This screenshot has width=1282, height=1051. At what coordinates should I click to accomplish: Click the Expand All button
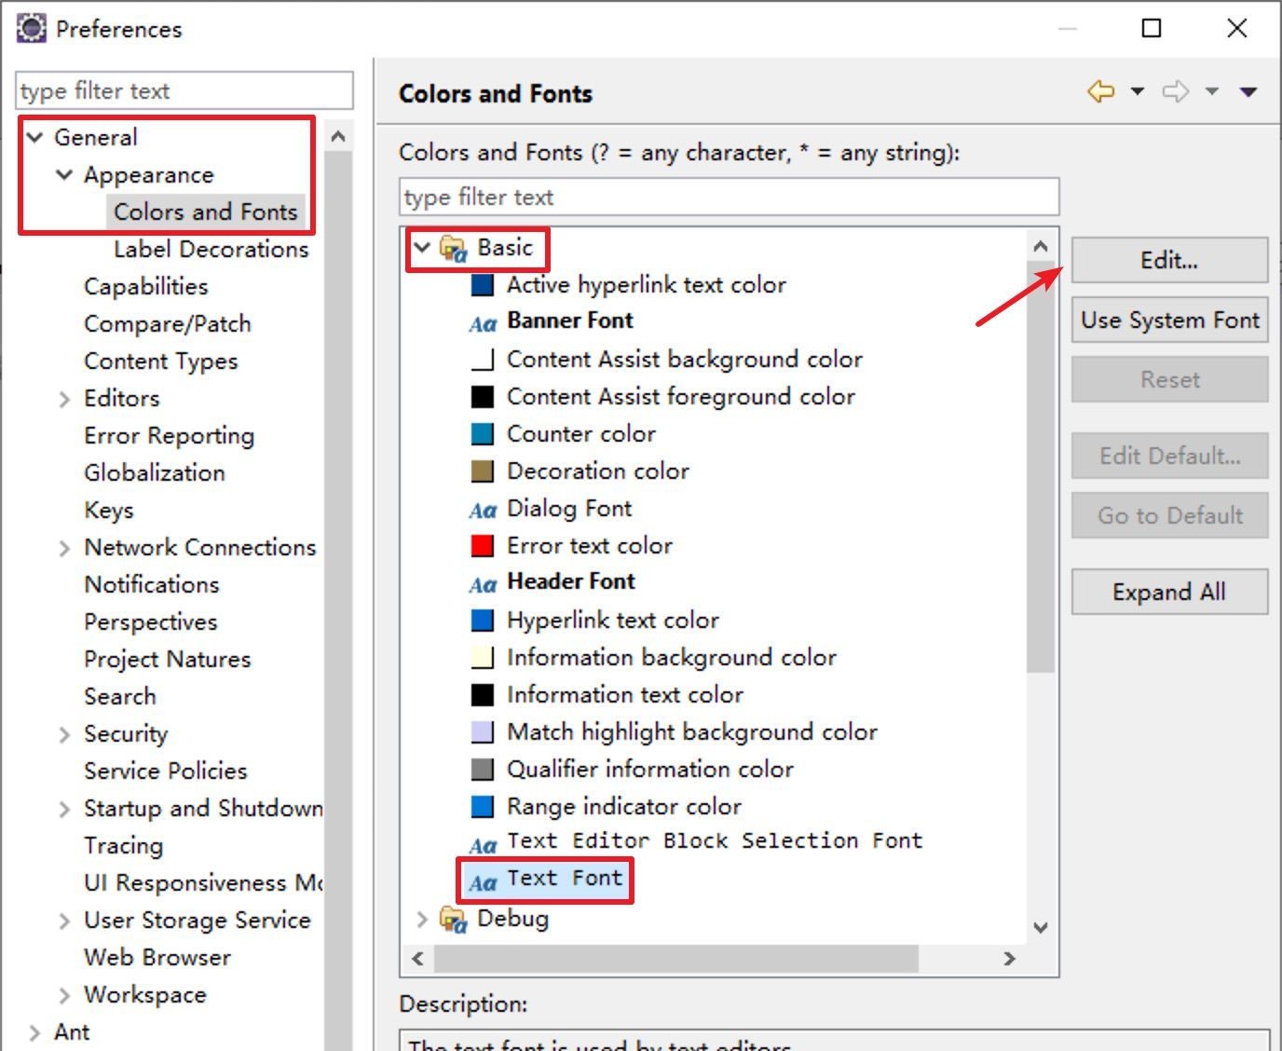pyautogui.click(x=1169, y=592)
